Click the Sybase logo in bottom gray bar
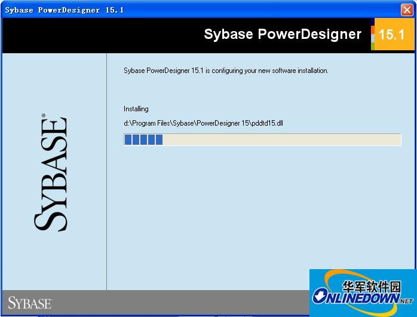417x317 pixels. click(x=30, y=303)
